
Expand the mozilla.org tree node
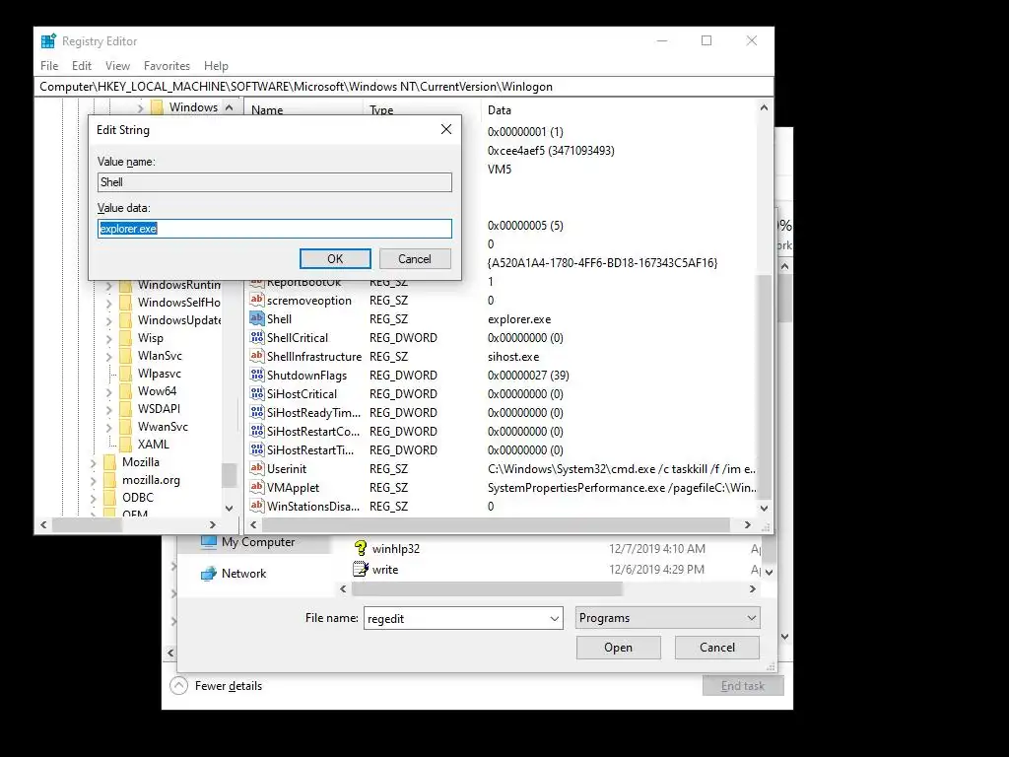(x=93, y=480)
